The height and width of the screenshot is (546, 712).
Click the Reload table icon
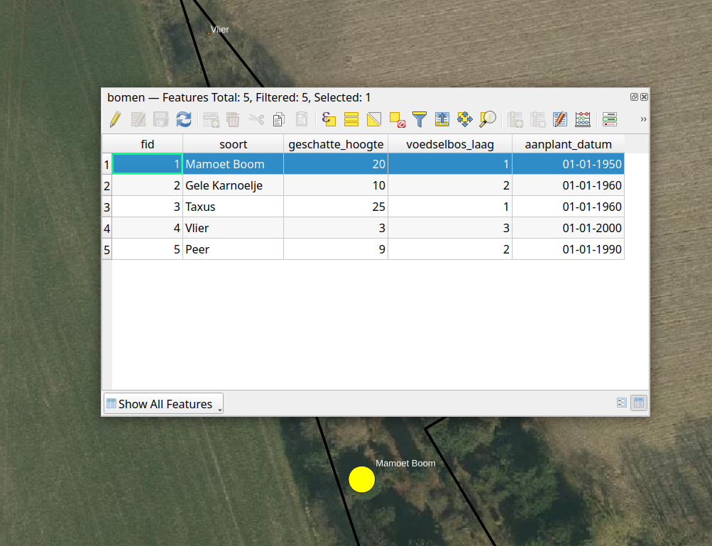[x=184, y=119]
